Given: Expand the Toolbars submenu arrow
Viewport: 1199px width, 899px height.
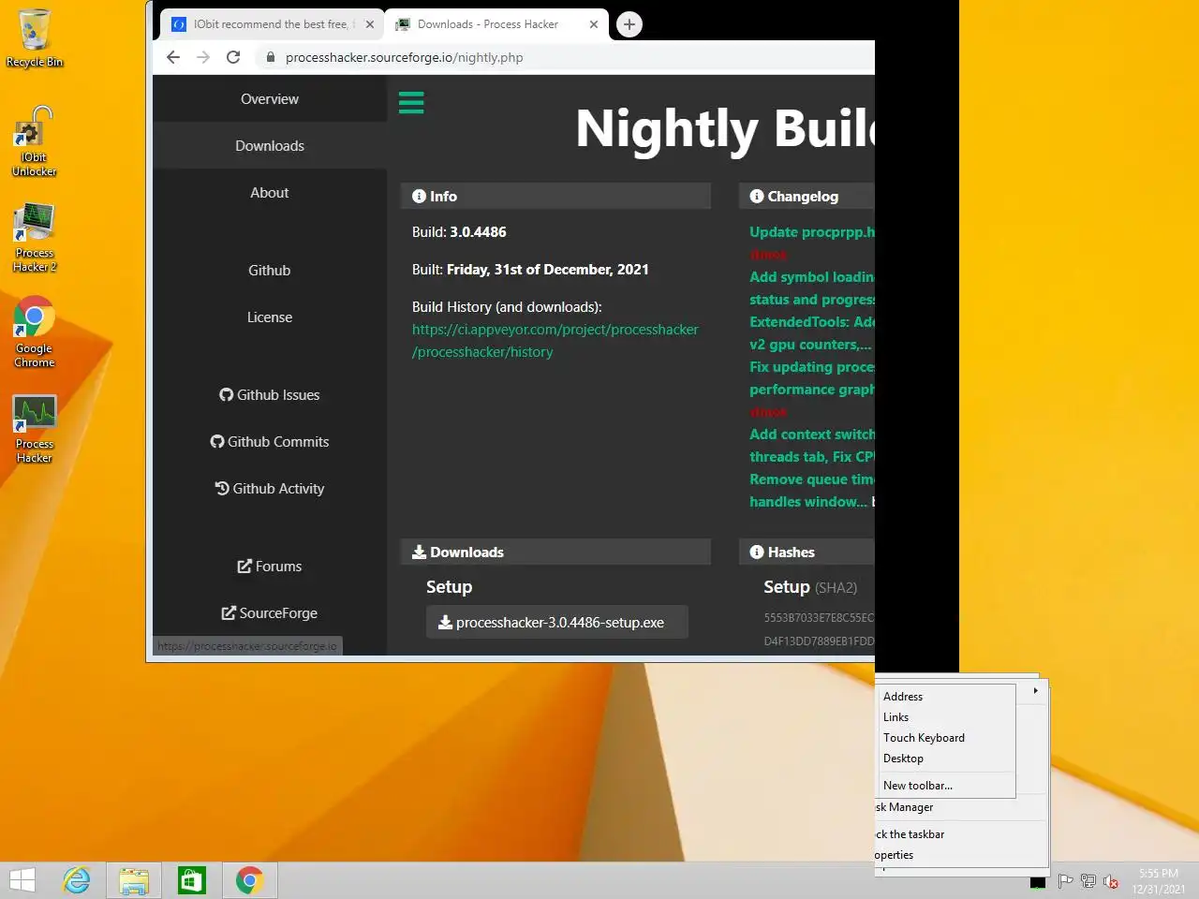Looking at the screenshot, I should [1035, 690].
